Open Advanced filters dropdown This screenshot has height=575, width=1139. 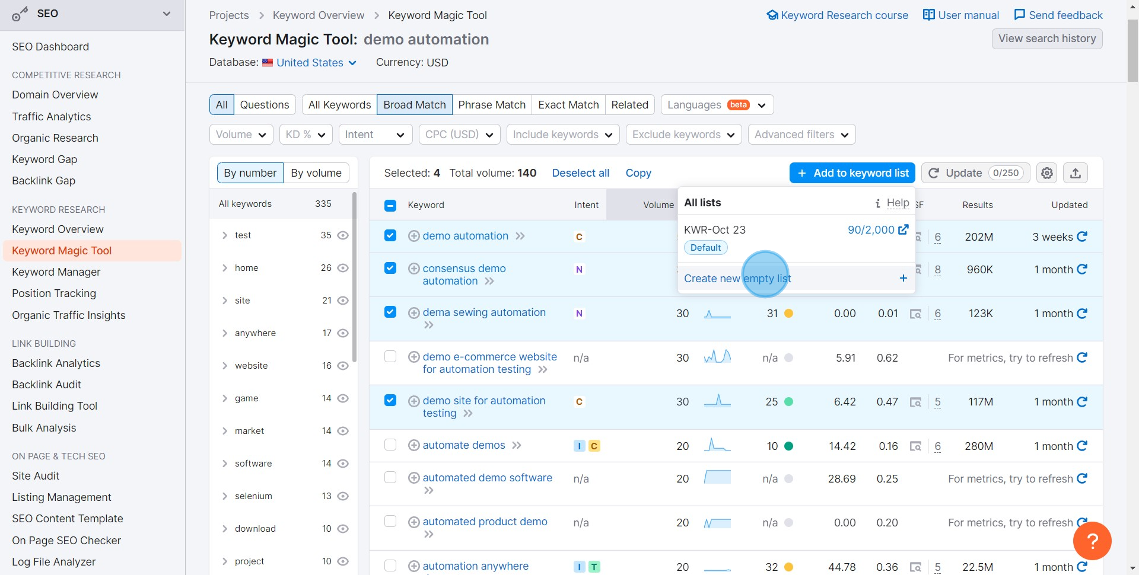click(801, 135)
